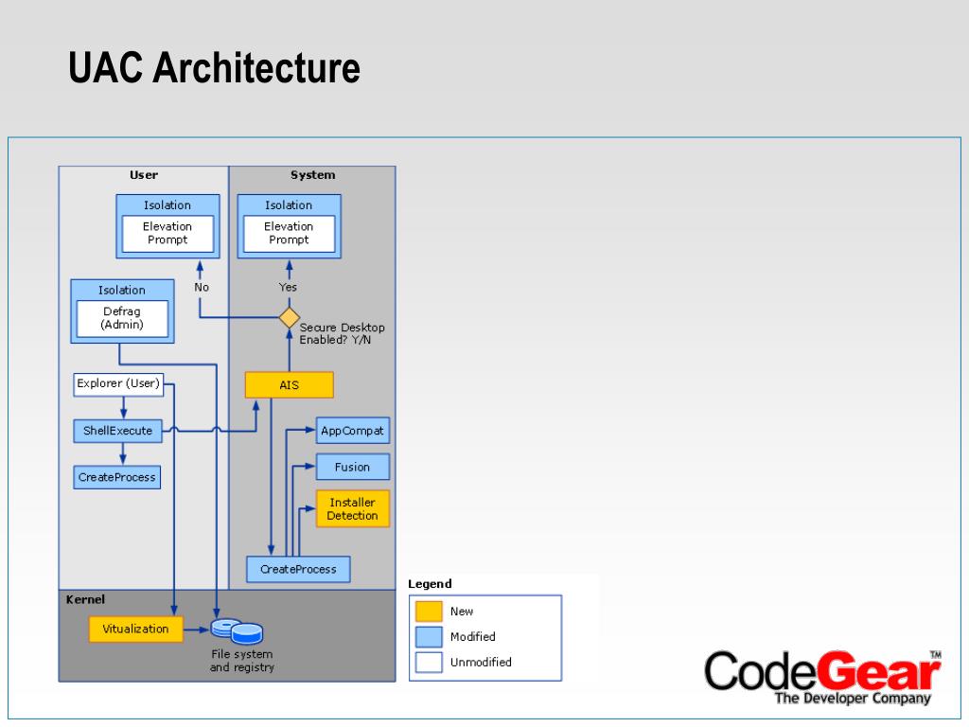This screenshot has width=969, height=727.
Task: Click the "System" column heading
Action: pos(312,175)
